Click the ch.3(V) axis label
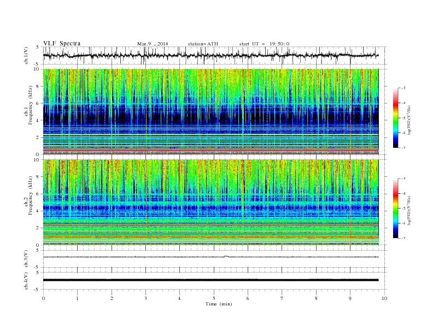This screenshot has width=433, height=335. [26, 259]
